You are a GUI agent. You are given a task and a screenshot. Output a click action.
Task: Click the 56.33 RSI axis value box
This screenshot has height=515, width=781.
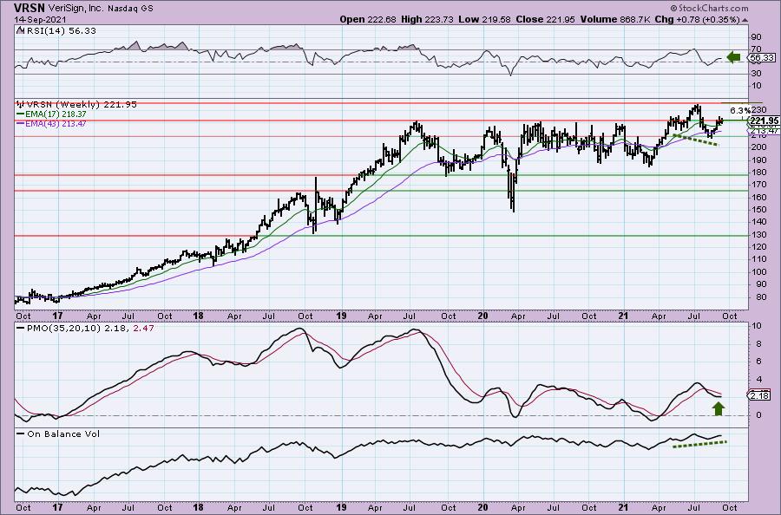point(762,58)
